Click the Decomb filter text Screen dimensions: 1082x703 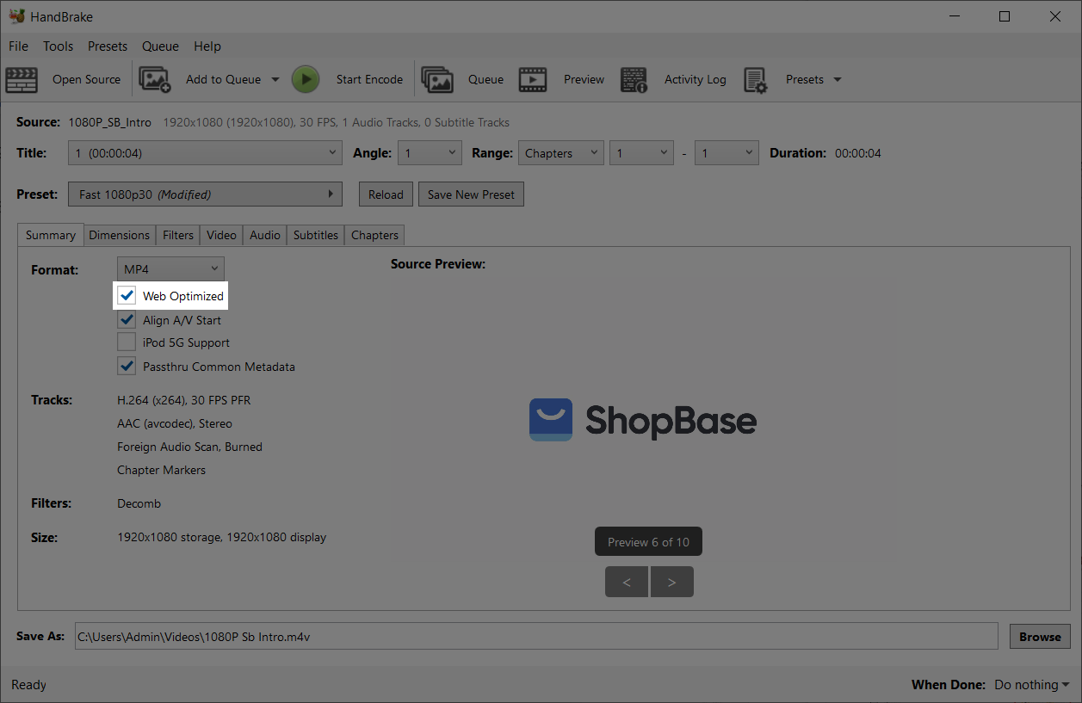coord(139,503)
